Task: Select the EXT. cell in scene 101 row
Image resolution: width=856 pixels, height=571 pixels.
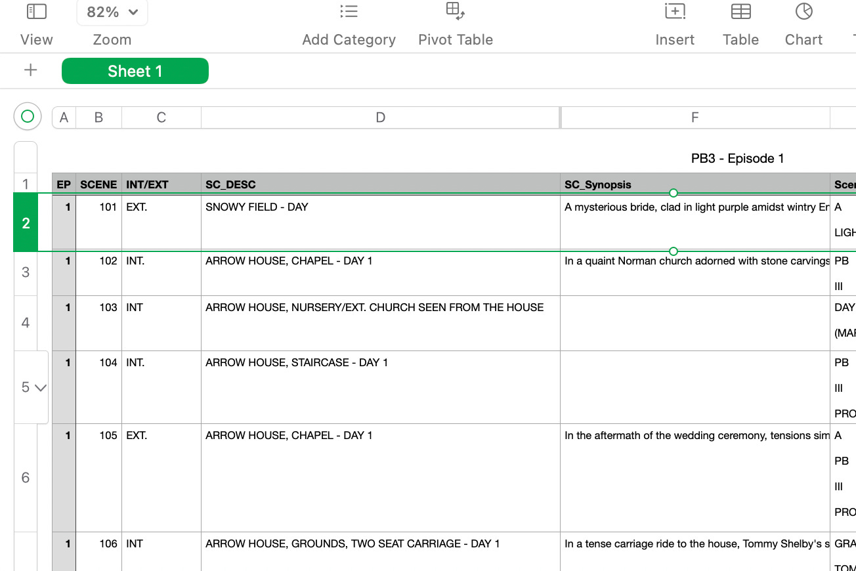Action: click(161, 223)
